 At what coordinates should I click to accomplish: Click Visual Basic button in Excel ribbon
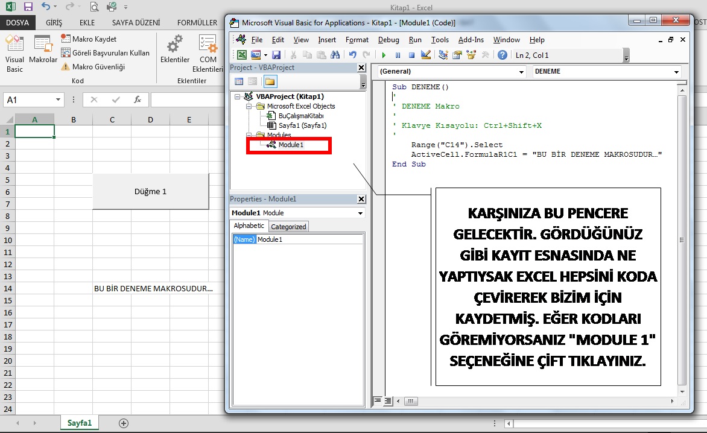14,54
